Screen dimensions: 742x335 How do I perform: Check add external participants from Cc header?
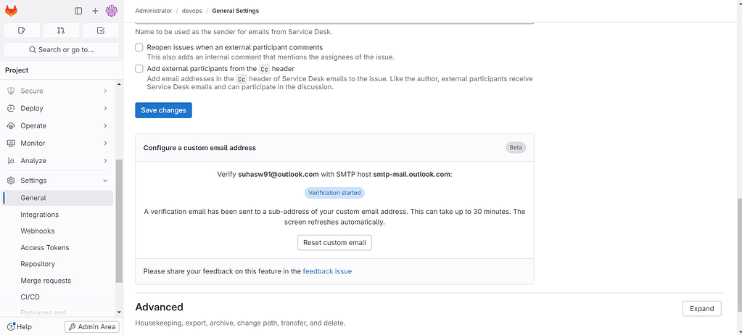pyautogui.click(x=139, y=69)
